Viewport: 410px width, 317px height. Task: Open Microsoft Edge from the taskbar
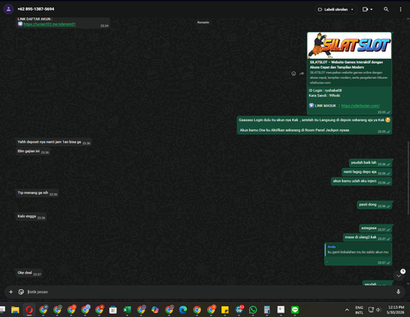pyautogui.click(x=183, y=310)
